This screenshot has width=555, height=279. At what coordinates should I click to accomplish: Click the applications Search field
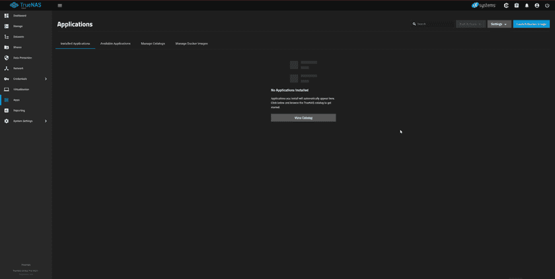coord(433,24)
